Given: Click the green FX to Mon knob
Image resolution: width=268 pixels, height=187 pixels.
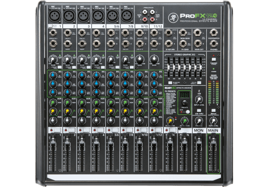Looking at the screenshot, I should (185, 121).
